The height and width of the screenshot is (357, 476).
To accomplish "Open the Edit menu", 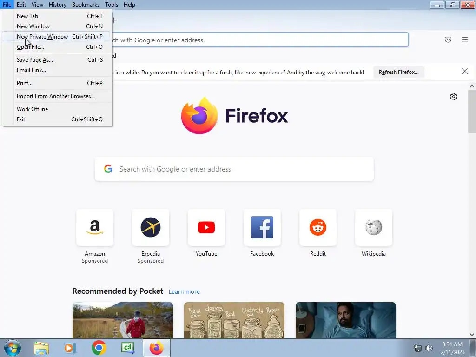I will [21, 5].
